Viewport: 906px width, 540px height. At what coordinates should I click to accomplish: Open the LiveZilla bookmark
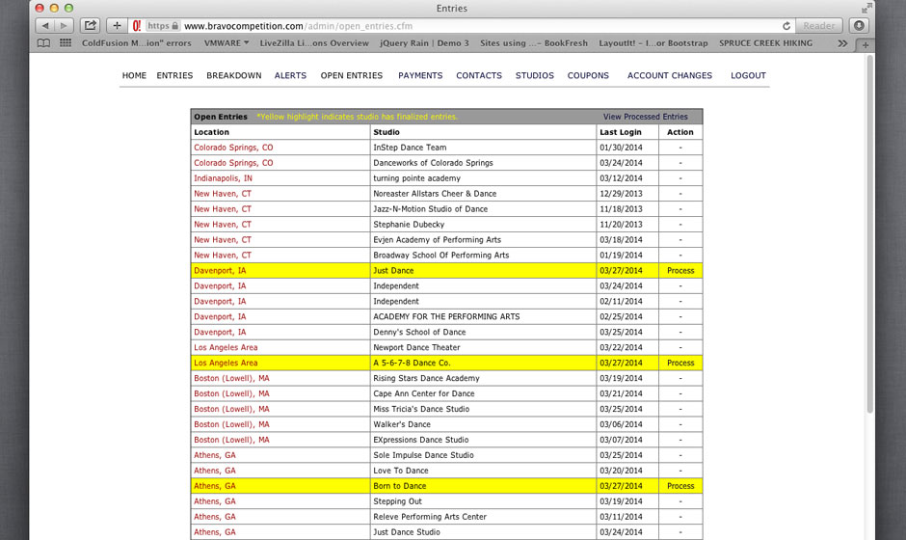tap(314, 43)
